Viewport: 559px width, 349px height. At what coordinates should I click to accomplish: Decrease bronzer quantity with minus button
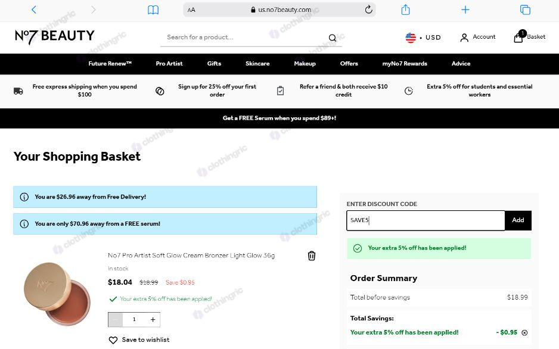coord(116,319)
